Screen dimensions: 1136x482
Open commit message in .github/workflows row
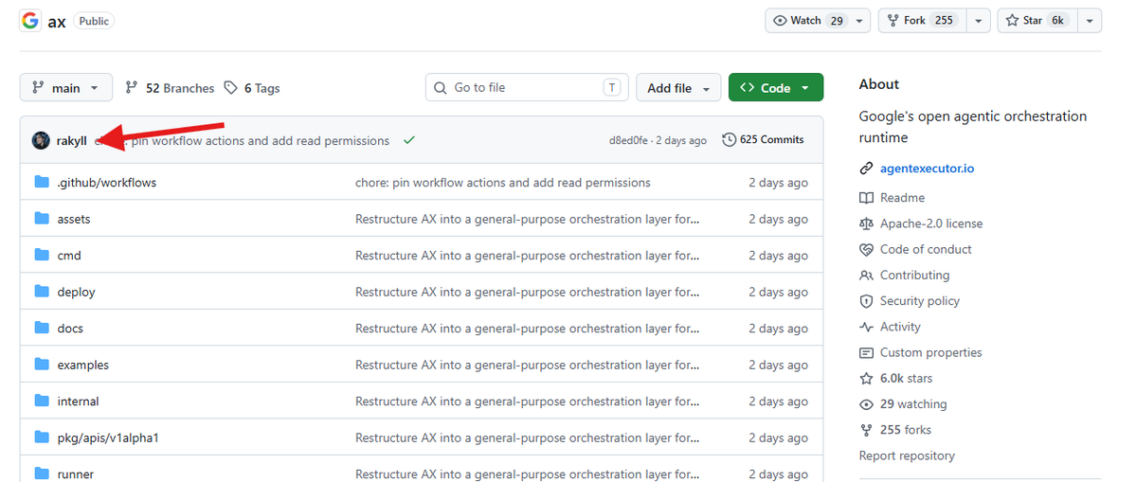[x=503, y=183]
